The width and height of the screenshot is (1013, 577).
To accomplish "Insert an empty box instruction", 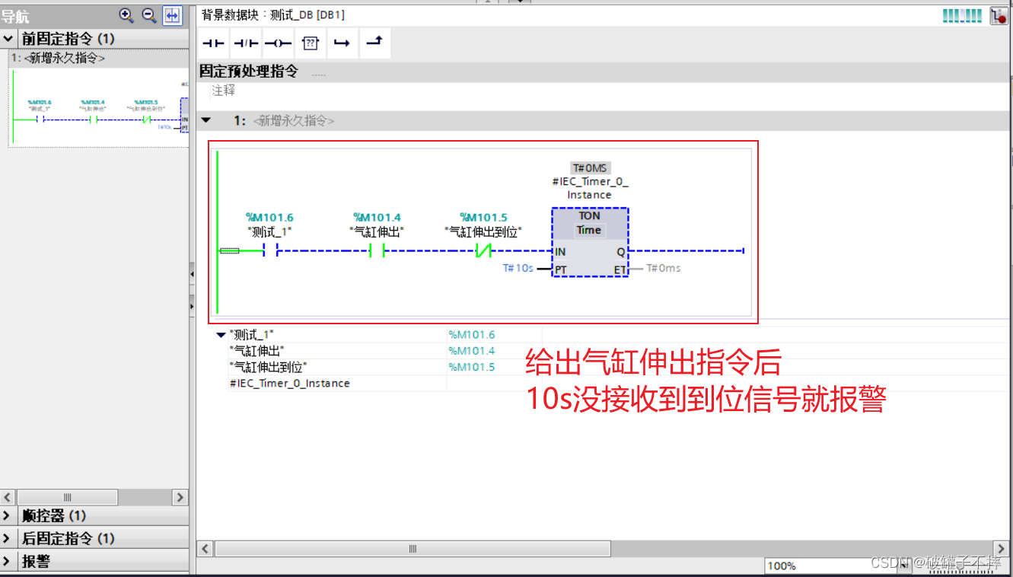I will click(x=310, y=43).
